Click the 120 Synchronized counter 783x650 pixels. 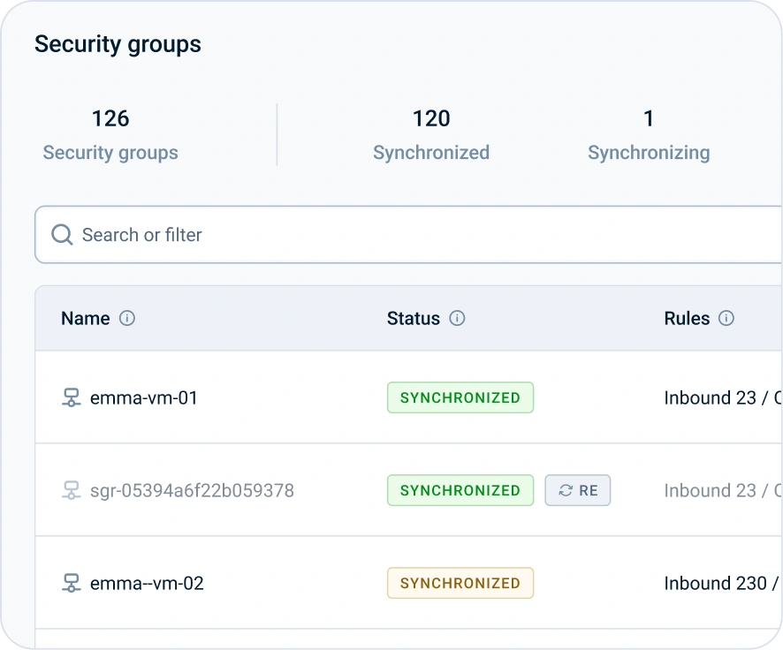pyautogui.click(x=431, y=135)
